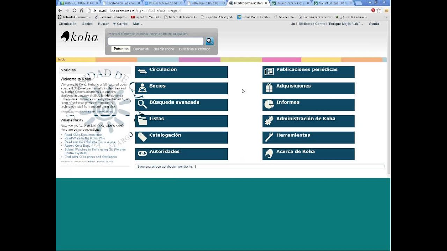
Task: Open Read/Write to the Koha Wiki link
Action: pos(85,138)
